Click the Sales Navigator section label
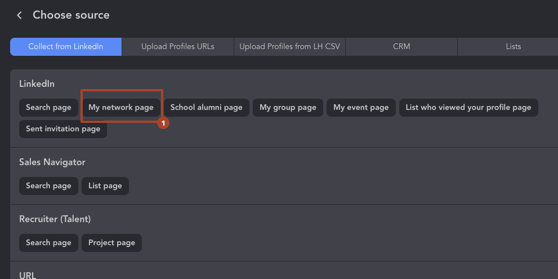 coord(52,162)
